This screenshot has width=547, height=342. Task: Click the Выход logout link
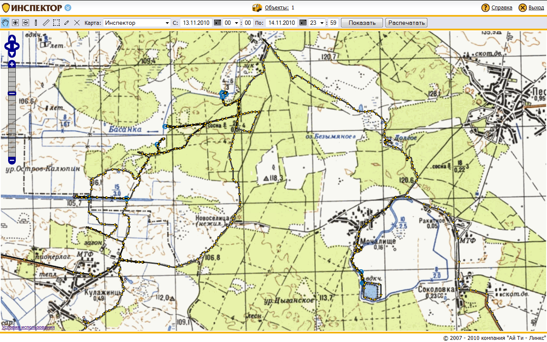point(536,8)
